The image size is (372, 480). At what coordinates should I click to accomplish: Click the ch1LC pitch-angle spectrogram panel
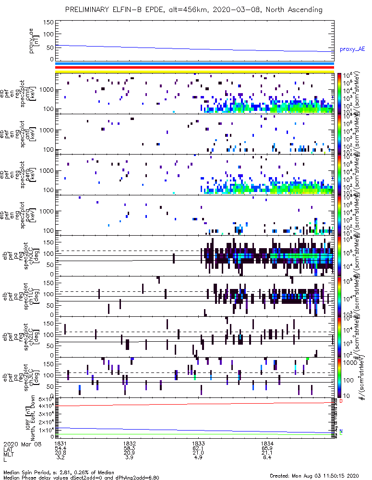[x=195, y=296]
